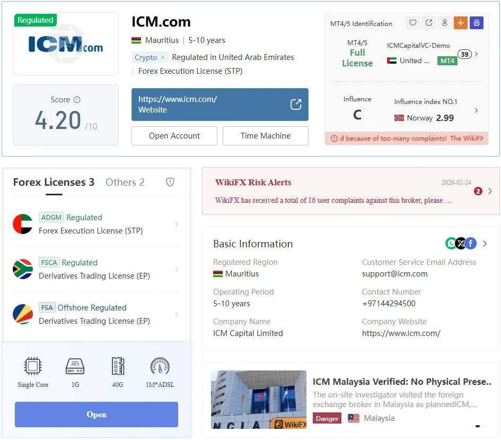Click the Seychelles flag for FSA license

[23, 314]
